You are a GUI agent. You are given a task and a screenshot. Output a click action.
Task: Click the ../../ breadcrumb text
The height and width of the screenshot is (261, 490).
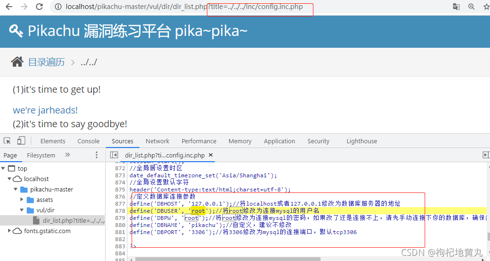89,62
